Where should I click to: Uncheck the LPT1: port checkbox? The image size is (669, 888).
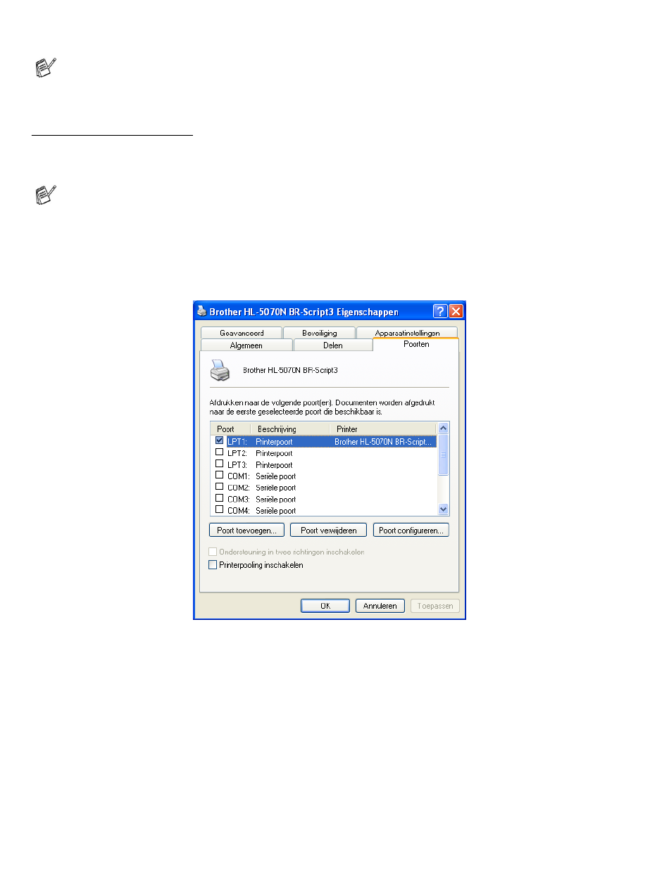[219, 441]
